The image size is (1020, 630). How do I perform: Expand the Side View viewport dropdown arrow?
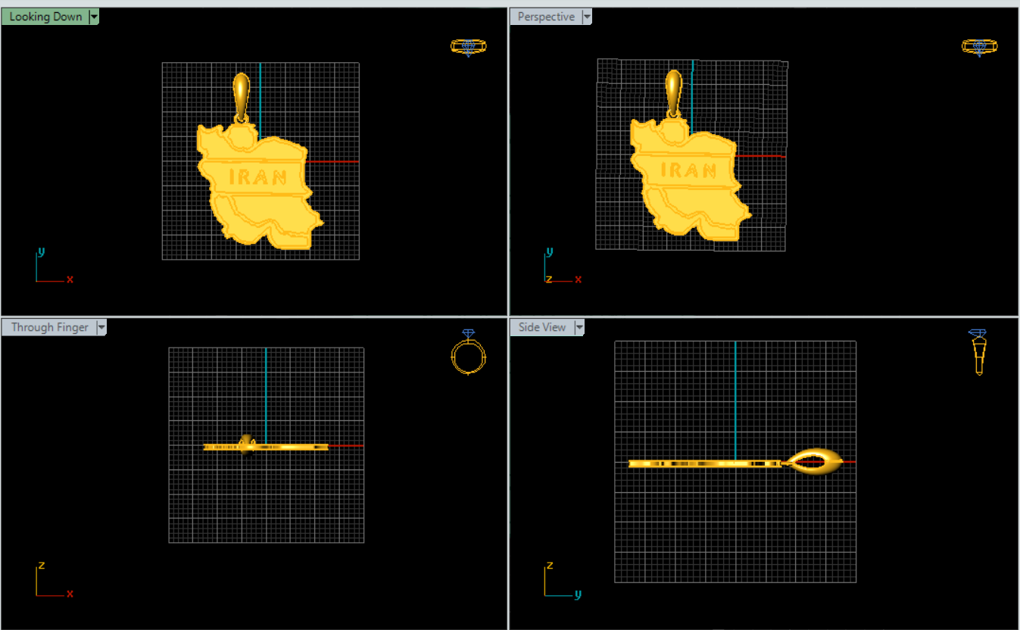579,327
